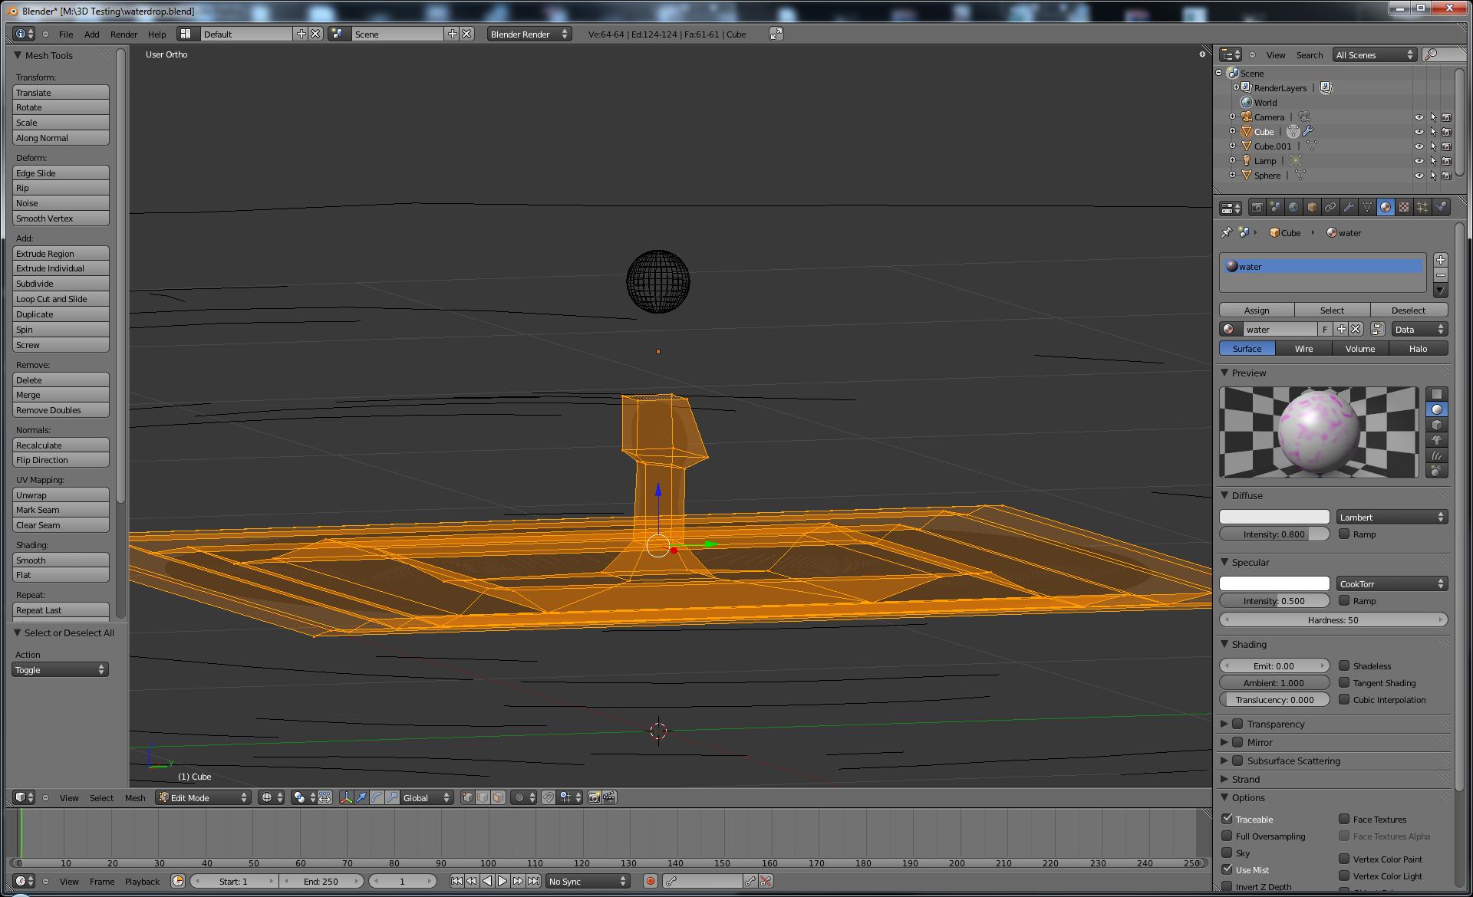Viewport: 1473px width, 897px height.
Task: Enable the Shadeless checkbox
Action: click(1344, 665)
